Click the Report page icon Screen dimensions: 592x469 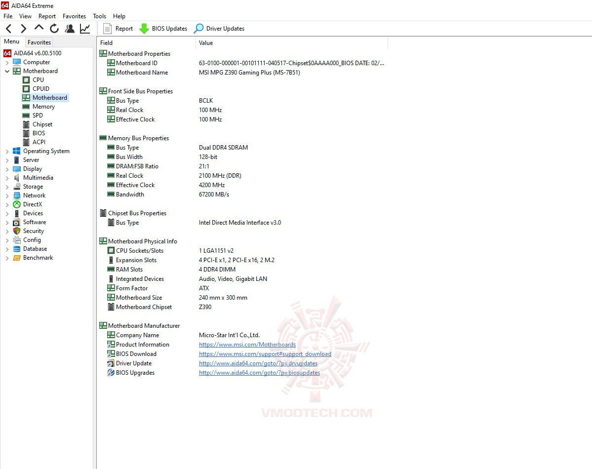pyautogui.click(x=107, y=29)
